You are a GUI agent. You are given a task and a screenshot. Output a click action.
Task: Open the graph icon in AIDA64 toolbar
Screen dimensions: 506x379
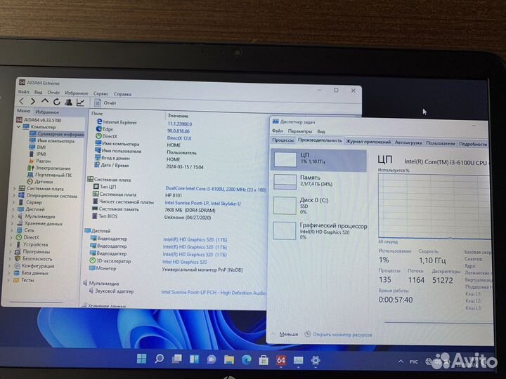80,102
